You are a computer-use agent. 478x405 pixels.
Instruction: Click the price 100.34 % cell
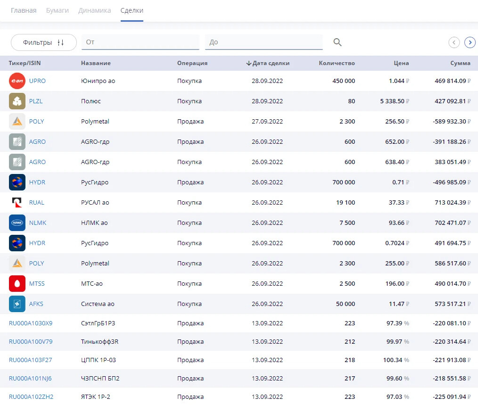click(x=396, y=360)
